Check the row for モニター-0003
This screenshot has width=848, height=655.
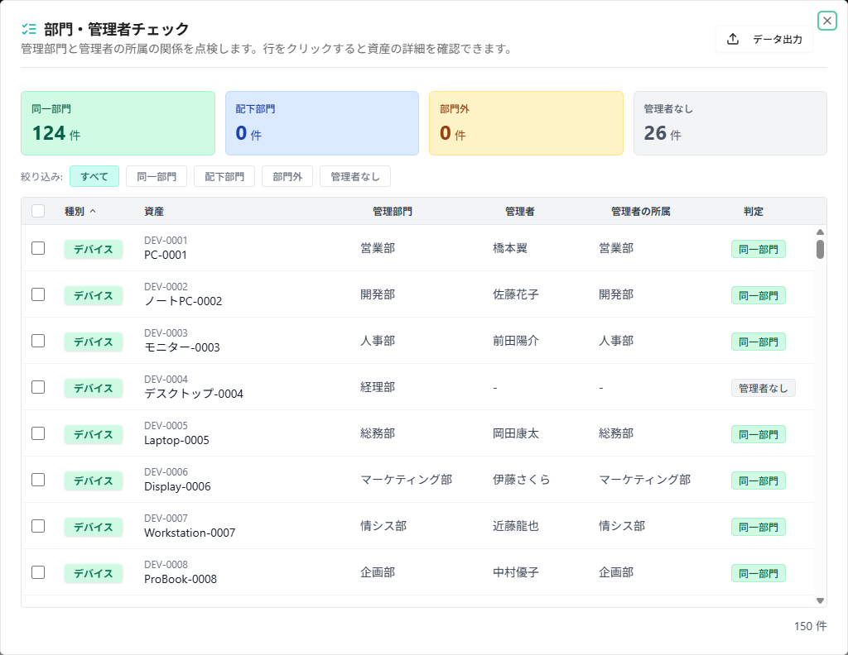point(38,341)
